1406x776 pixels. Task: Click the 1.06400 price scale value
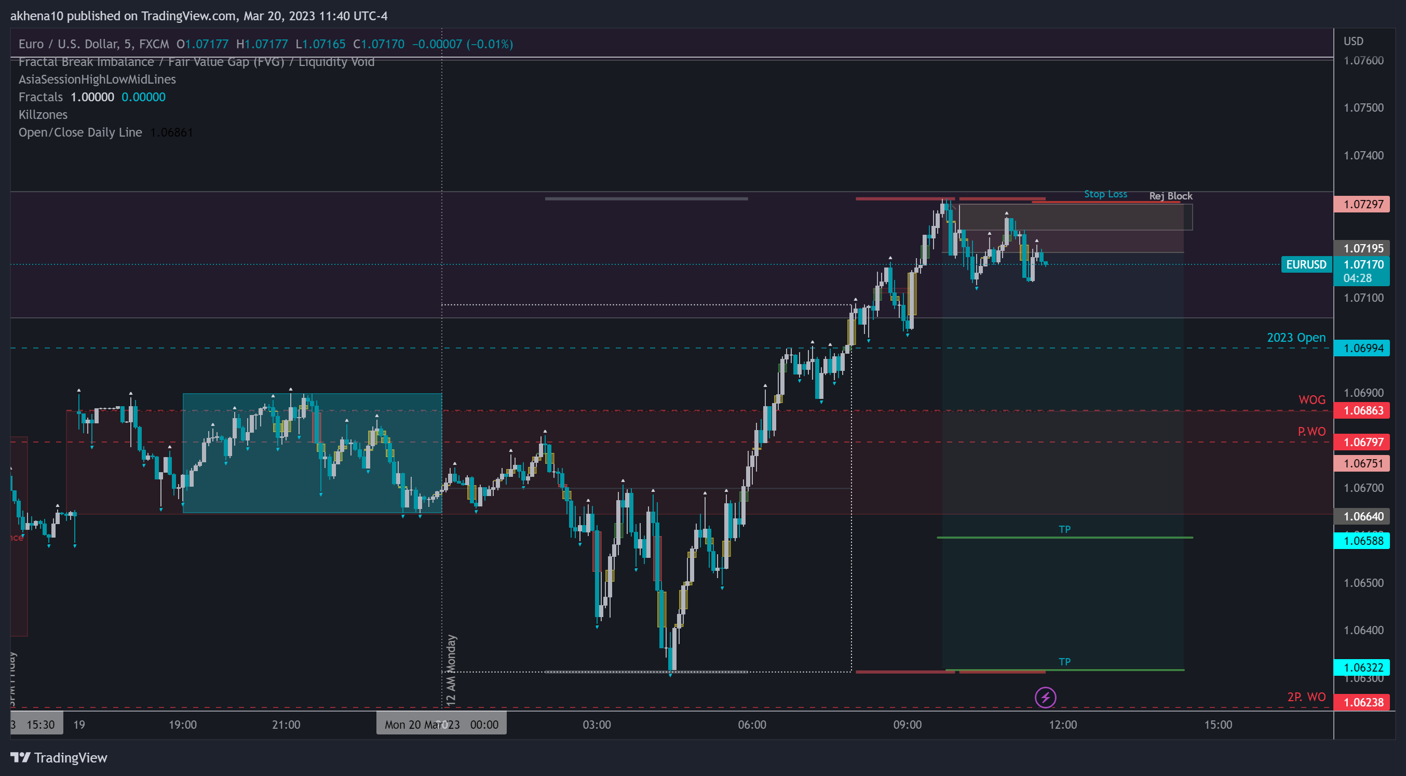1363,630
